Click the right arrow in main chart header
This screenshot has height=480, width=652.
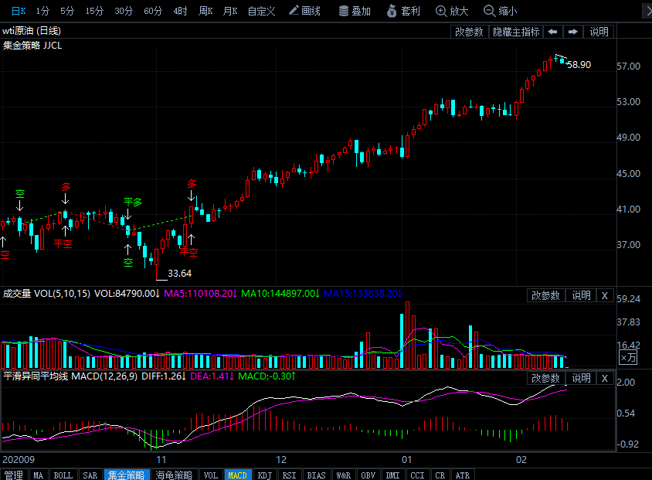(572, 32)
